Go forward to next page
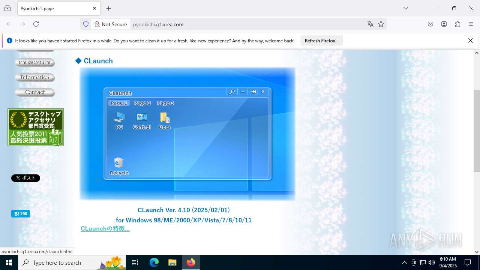Screen dimensions: 480x270 click(x=22, y=24)
